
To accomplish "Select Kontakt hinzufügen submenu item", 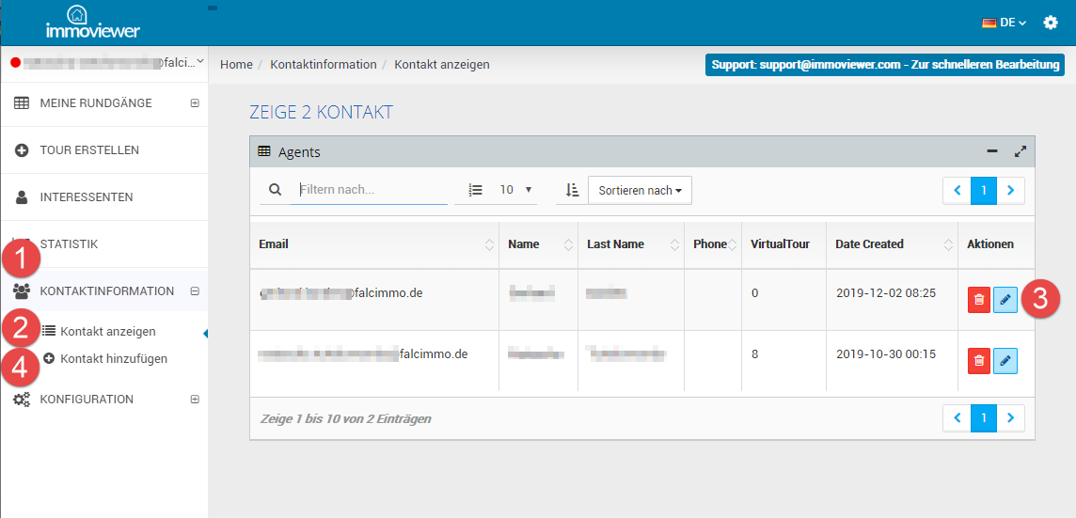I will (114, 359).
